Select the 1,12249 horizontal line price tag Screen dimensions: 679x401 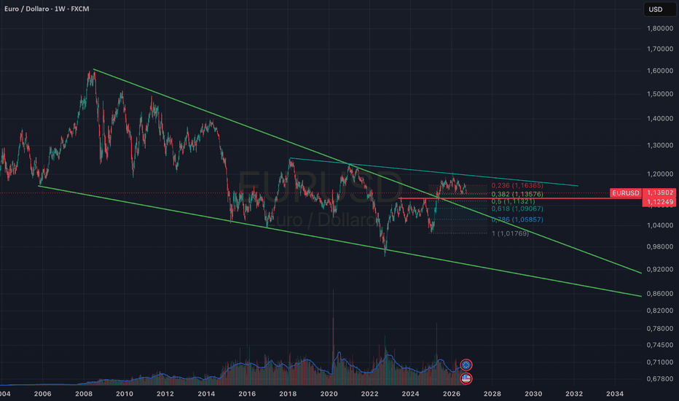[659, 202]
